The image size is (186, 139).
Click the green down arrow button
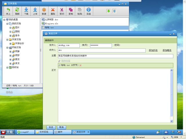point(108,11)
